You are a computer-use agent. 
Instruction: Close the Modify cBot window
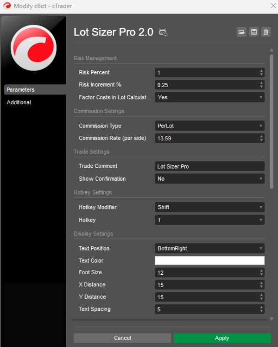point(273,6)
